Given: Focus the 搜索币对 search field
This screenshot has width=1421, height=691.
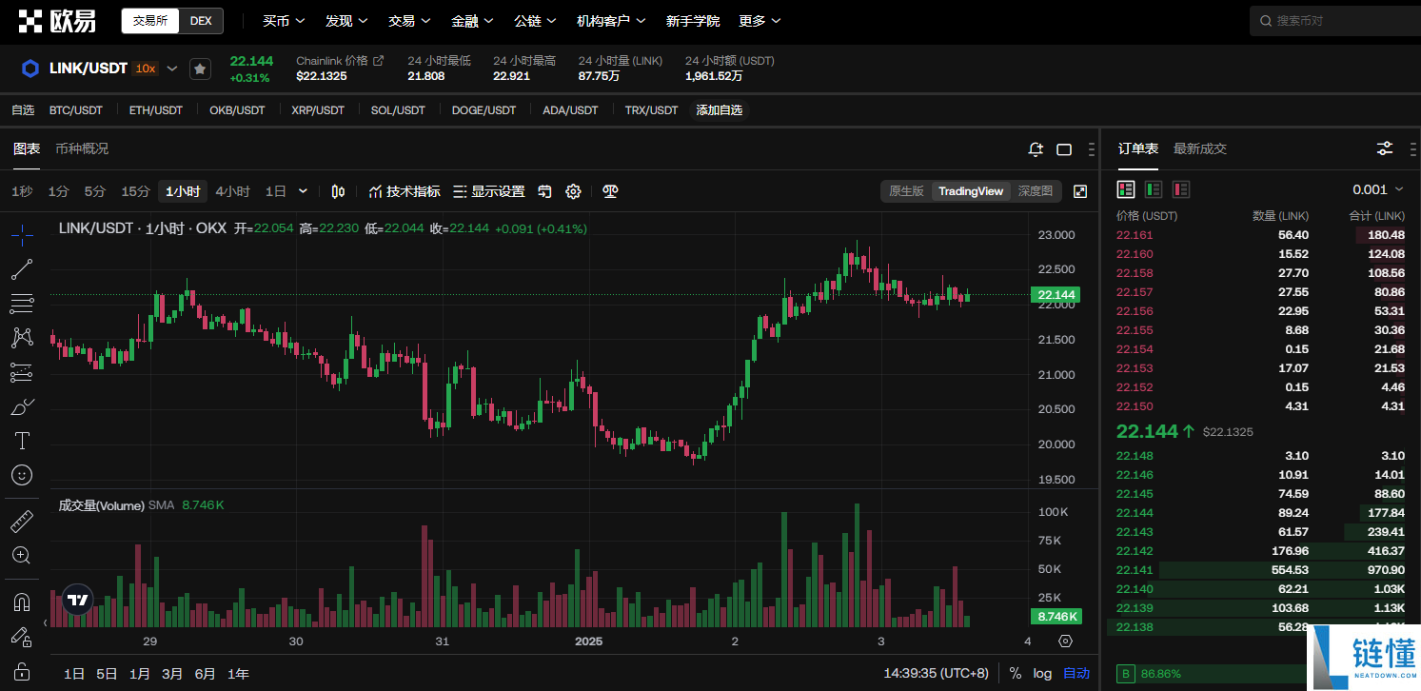Looking at the screenshot, I should coord(1334,21).
